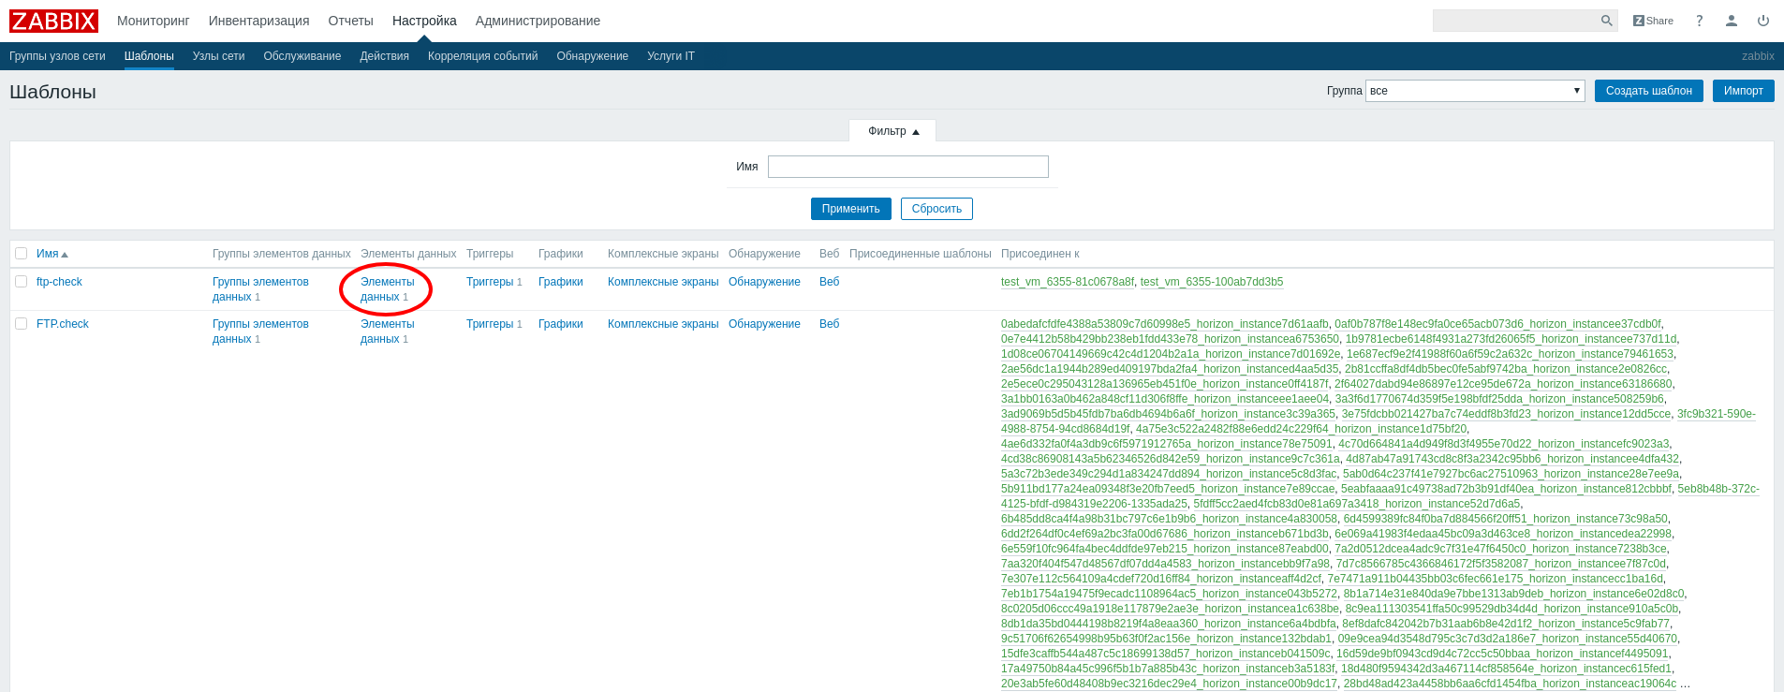Image resolution: width=1784 pixels, height=692 pixels.
Task: Open the help question mark icon
Action: tap(1699, 21)
